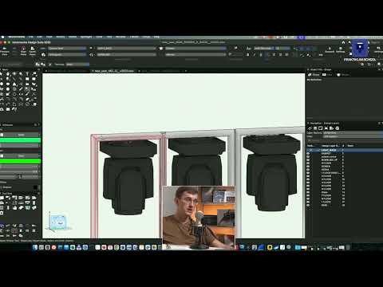Open the Spotlight menu
The image size is (383, 287).
86,37
